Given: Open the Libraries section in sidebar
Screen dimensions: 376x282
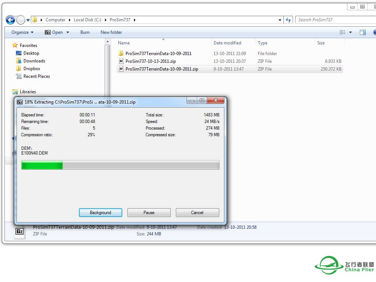Looking at the screenshot, I should click(x=28, y=92).
